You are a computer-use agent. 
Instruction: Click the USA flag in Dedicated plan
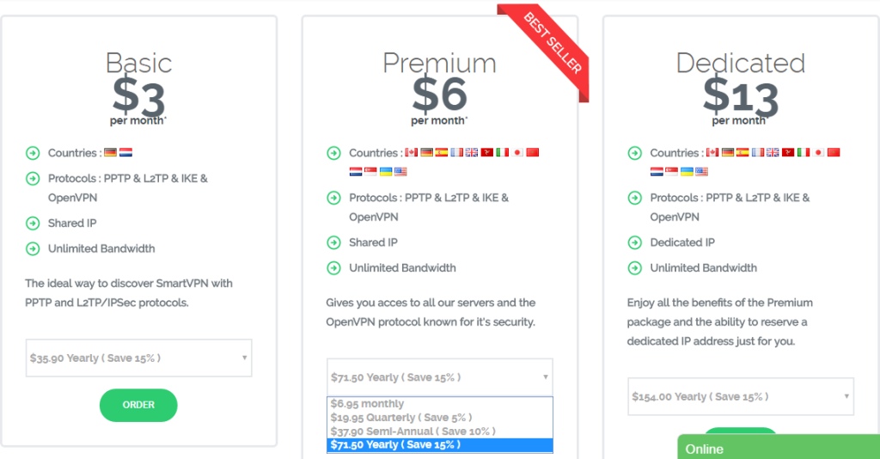pos(701,172)
